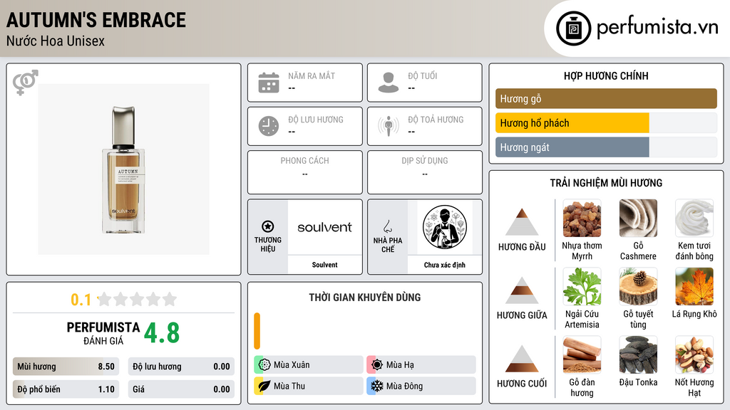Click the Autumn's Embrace title
The width and height of the screenshot is (730, 410).
pos(96,20)
